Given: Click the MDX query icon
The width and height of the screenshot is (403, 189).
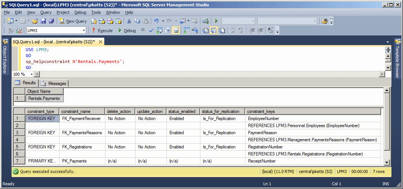Looking at the screenshot, I should tap(102, 21).
